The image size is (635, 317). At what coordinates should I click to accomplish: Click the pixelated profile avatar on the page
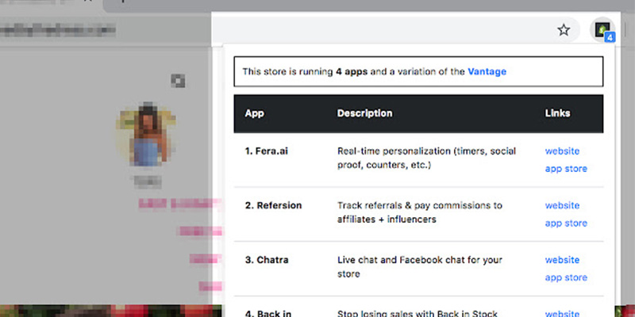pyautogui.click(x=146, y=135)
